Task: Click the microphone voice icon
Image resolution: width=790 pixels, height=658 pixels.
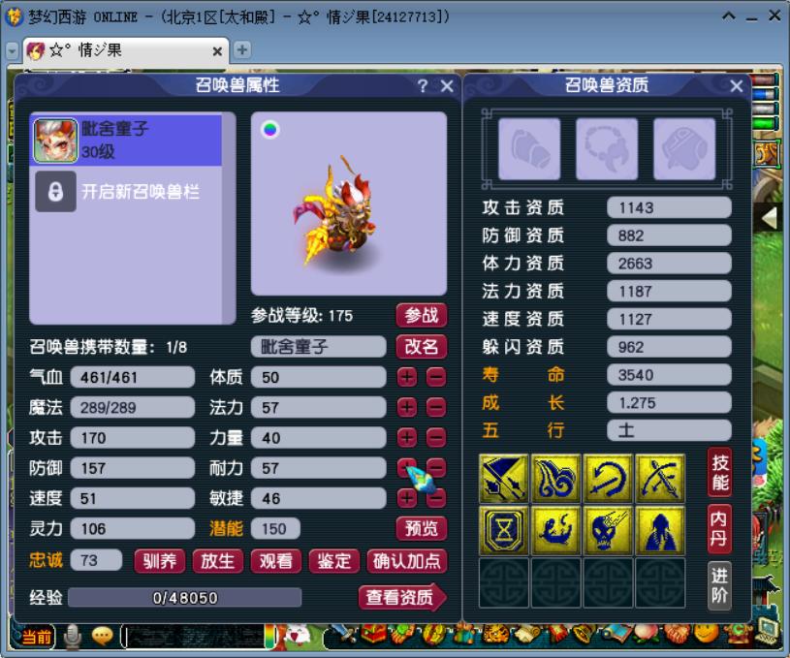Action: pos(73,636)
